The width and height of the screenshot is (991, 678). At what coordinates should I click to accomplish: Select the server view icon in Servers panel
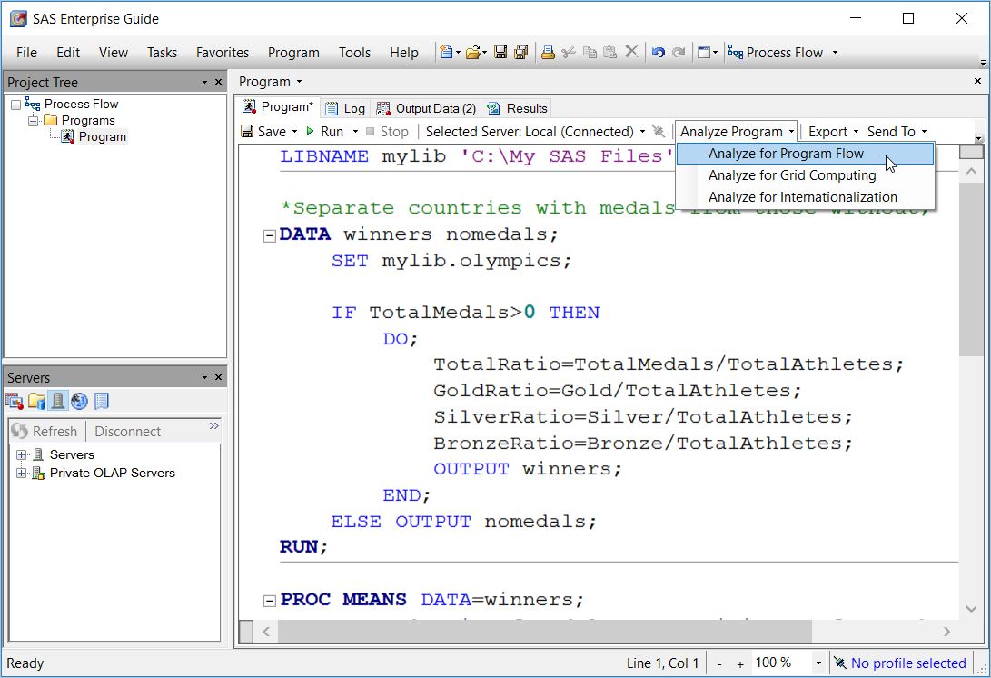pyautogui.click(x=57, y=401)
